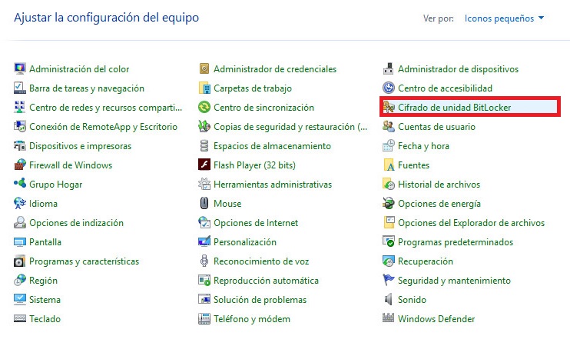Open the Opciones de energía text link
The height and width of the screenshot is (346, 570).
pyautogui.click(x=439, y=204)
